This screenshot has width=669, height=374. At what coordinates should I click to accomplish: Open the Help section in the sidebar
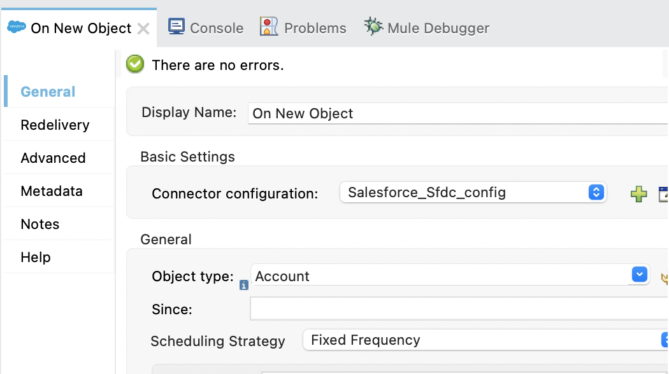point(35,257)
